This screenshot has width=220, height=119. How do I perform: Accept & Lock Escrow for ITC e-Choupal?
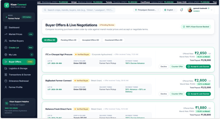(198, 67)
